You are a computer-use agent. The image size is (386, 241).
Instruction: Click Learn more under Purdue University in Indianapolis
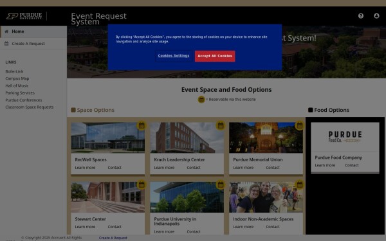(x=164, y=231)
